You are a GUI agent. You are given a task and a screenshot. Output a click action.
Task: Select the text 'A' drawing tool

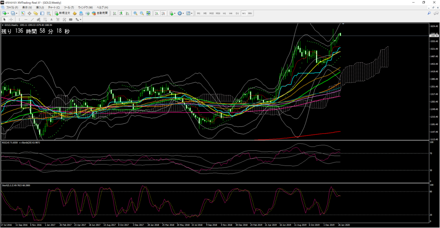52,20
